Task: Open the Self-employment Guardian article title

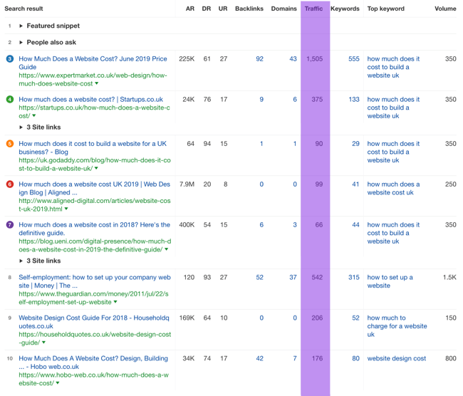Action: (94, 278)
